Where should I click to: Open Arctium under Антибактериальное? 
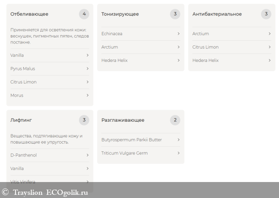point(200,34)
